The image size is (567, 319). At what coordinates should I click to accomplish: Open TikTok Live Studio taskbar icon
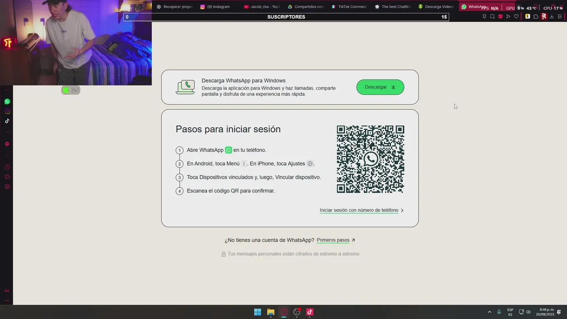(x=310, y=312)
